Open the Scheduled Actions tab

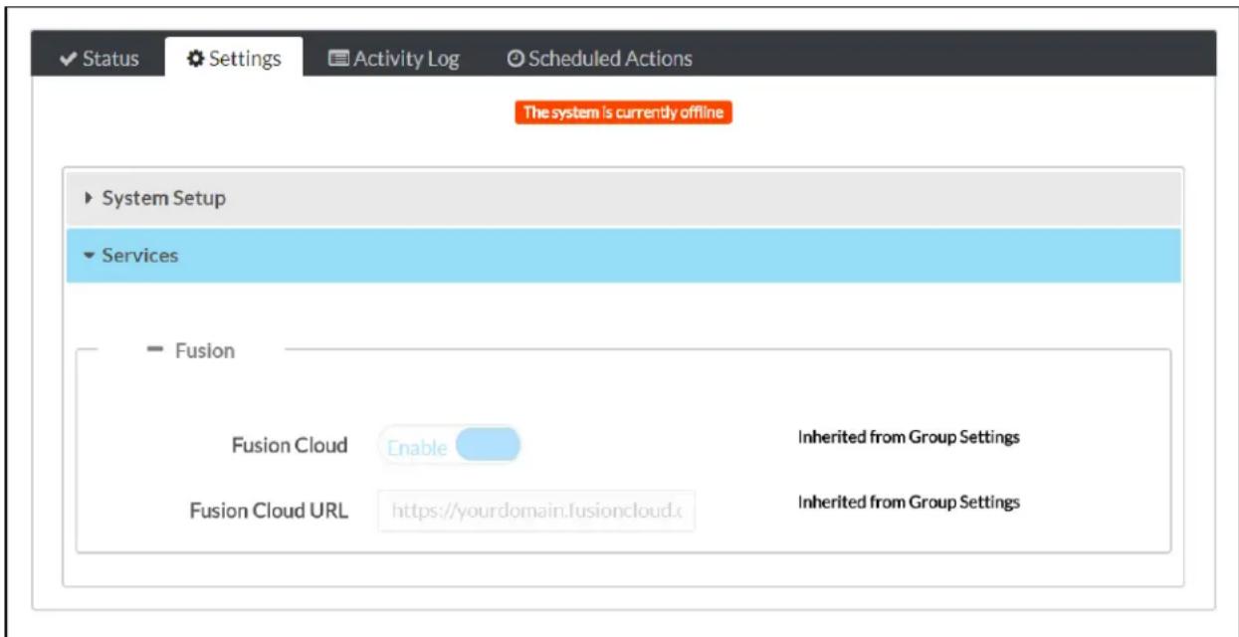(599, 59)
